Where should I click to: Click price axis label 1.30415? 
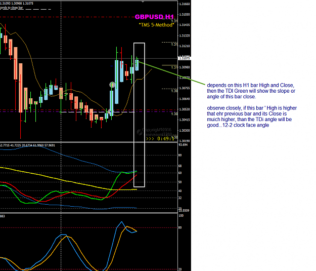tap(185, 120)
